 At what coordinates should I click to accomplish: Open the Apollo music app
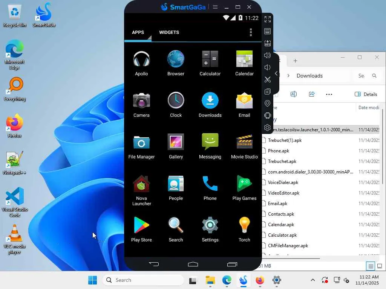click(141, 63)
